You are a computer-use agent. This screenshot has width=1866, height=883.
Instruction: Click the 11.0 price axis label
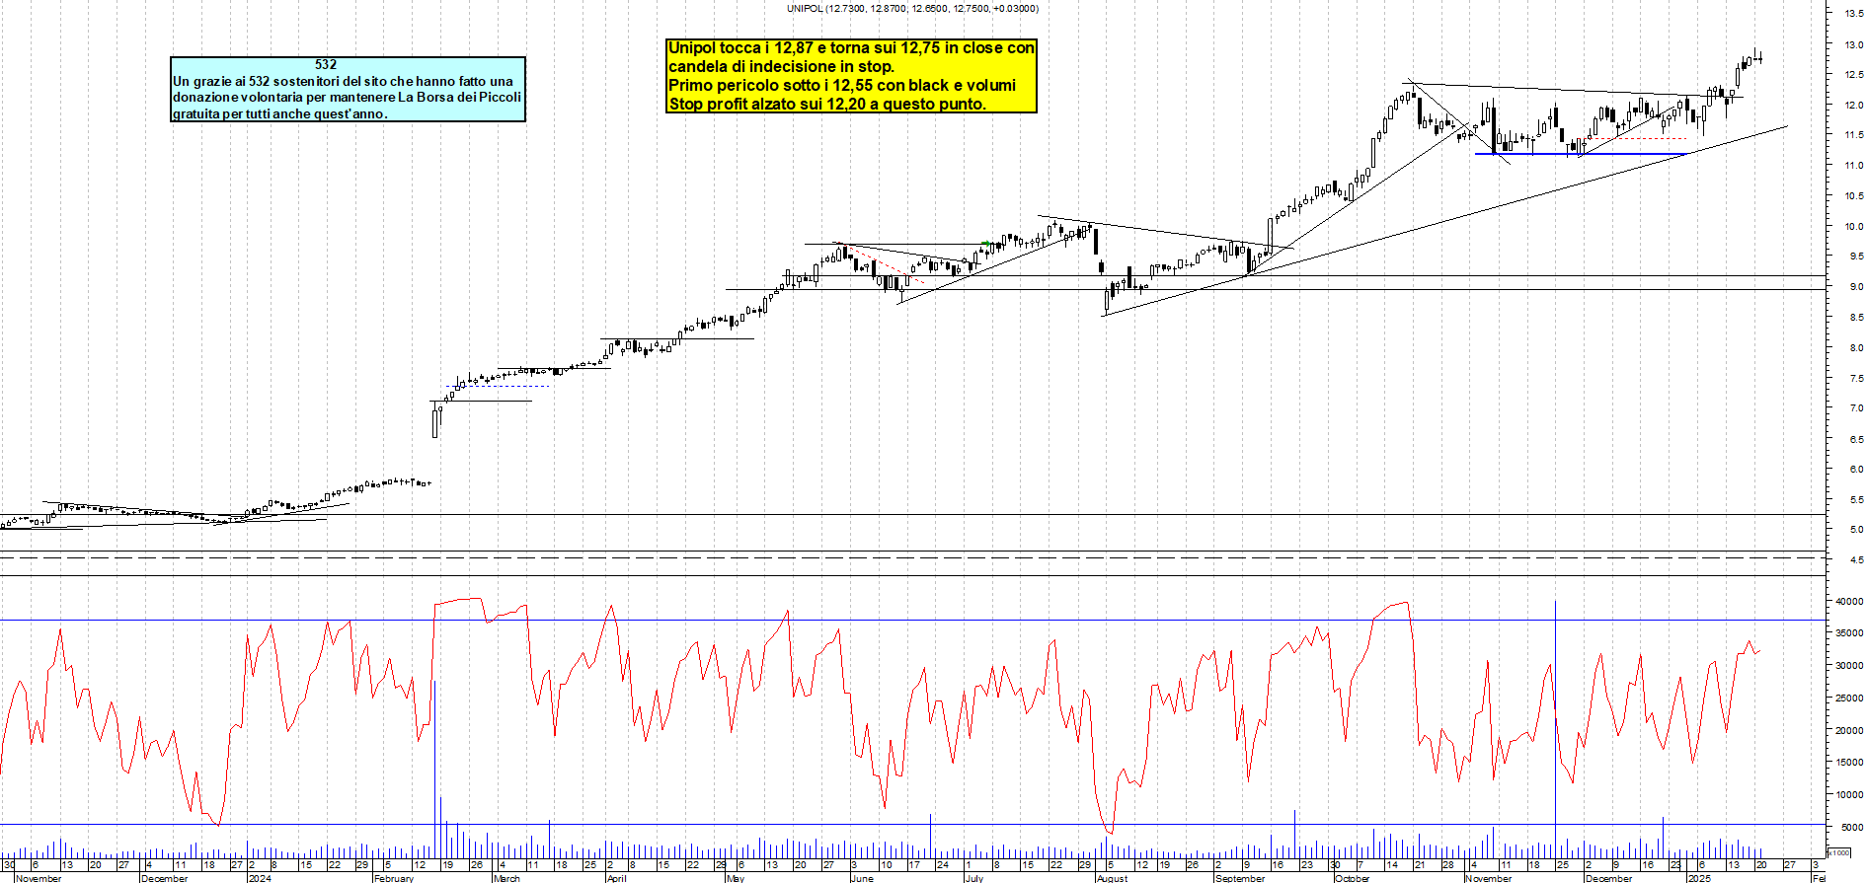[1853, 166]
